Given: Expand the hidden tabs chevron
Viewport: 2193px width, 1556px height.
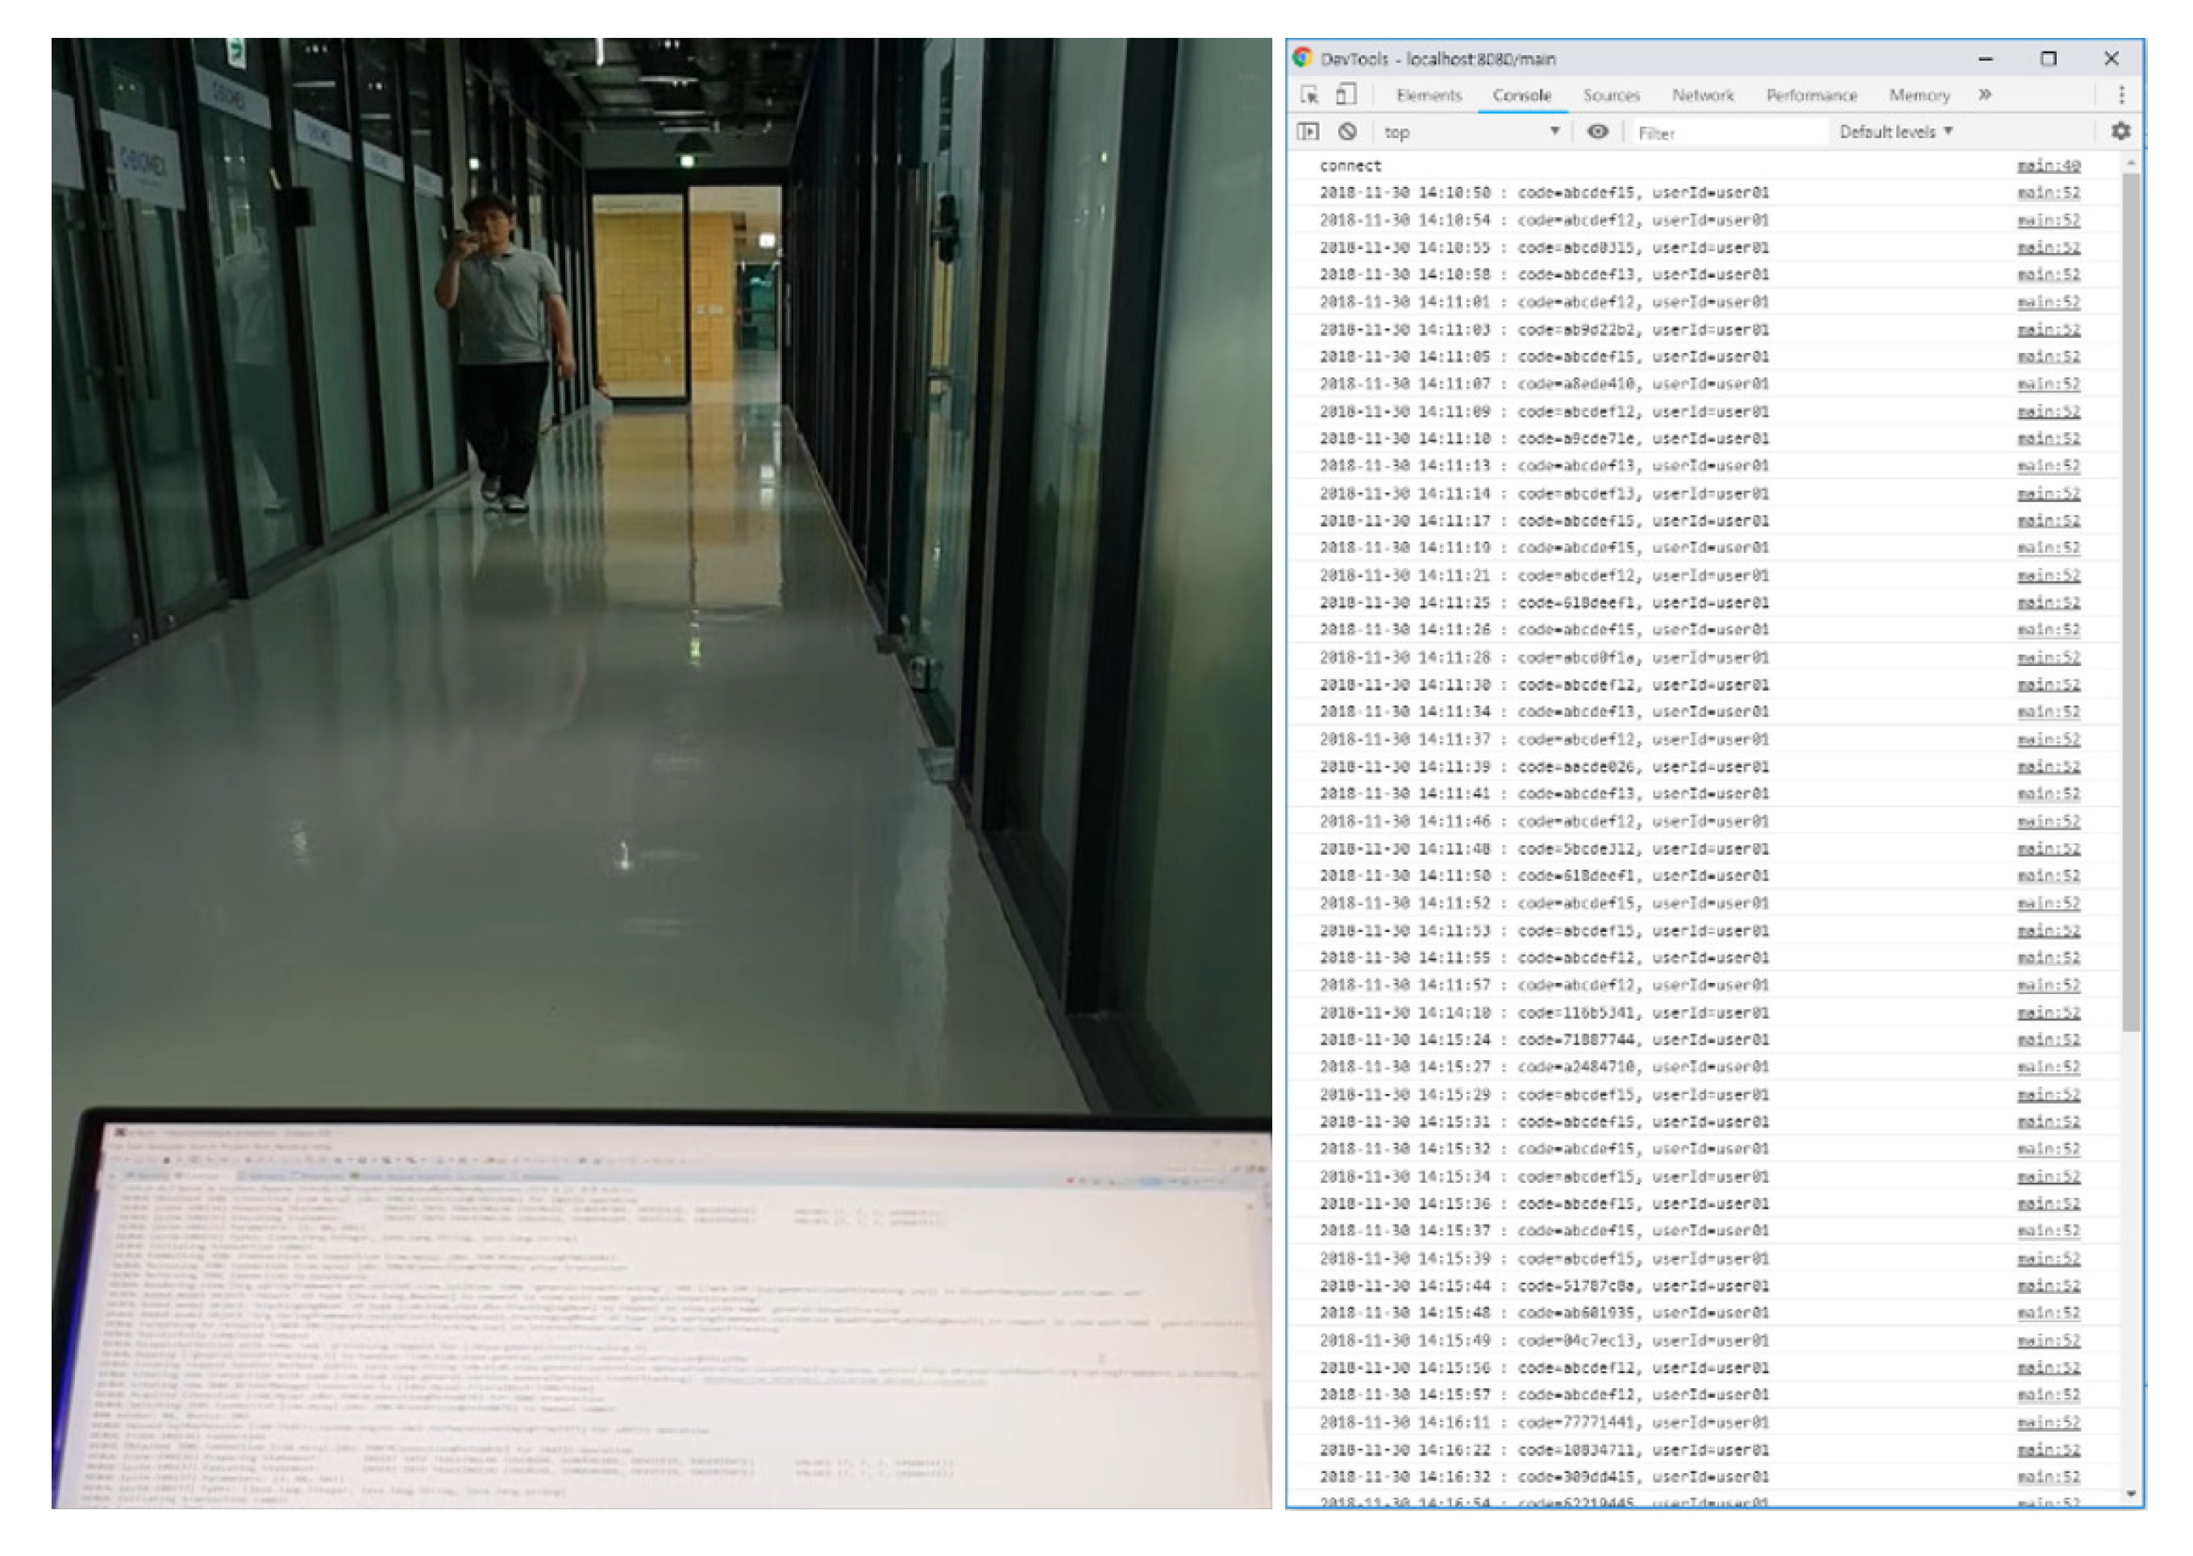Looking at the screenshot, I should [x=1984, y=95].
